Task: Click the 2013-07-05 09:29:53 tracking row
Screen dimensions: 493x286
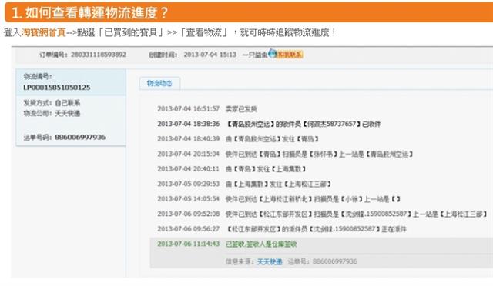Action: point(244,184)
